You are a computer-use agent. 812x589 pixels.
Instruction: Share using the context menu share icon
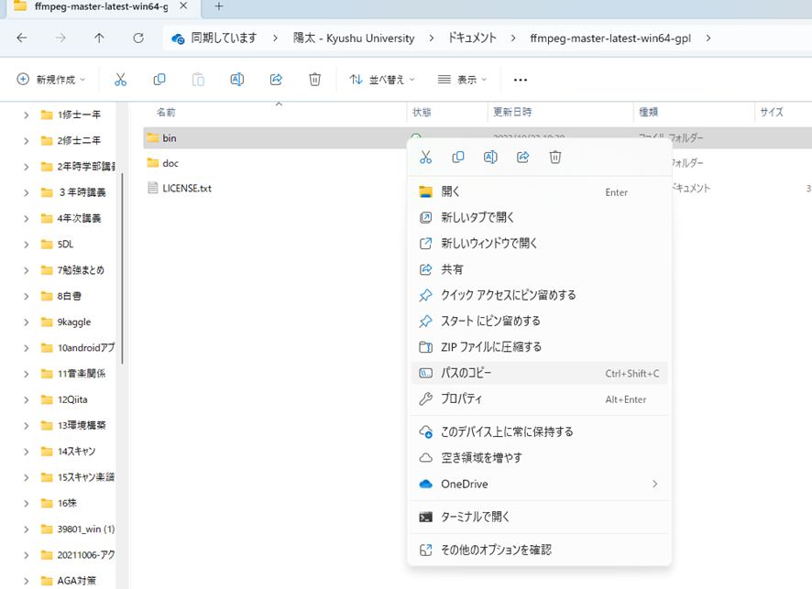pos(523,158)
